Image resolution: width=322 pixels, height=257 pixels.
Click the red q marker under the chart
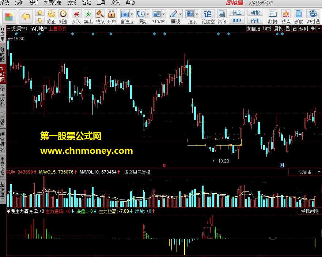pyautogui.click(x=164, y=165)
